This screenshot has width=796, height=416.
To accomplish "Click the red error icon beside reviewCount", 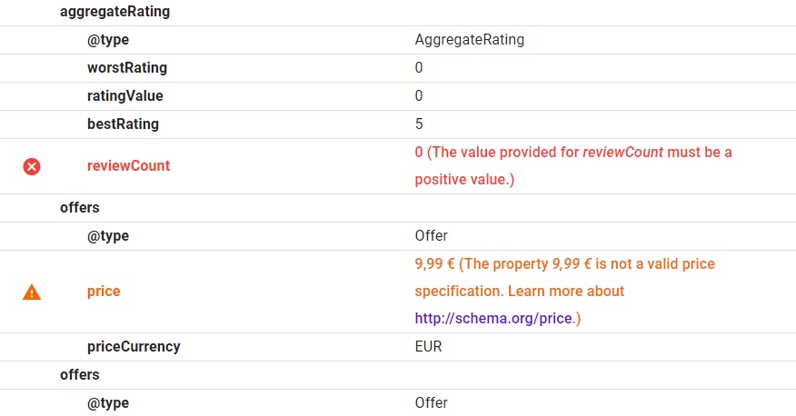I will (x=32, y=166).
